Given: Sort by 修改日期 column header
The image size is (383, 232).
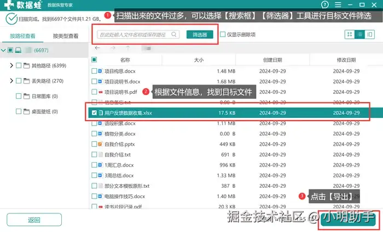Looking at the screenshot, I should [346, 60].
